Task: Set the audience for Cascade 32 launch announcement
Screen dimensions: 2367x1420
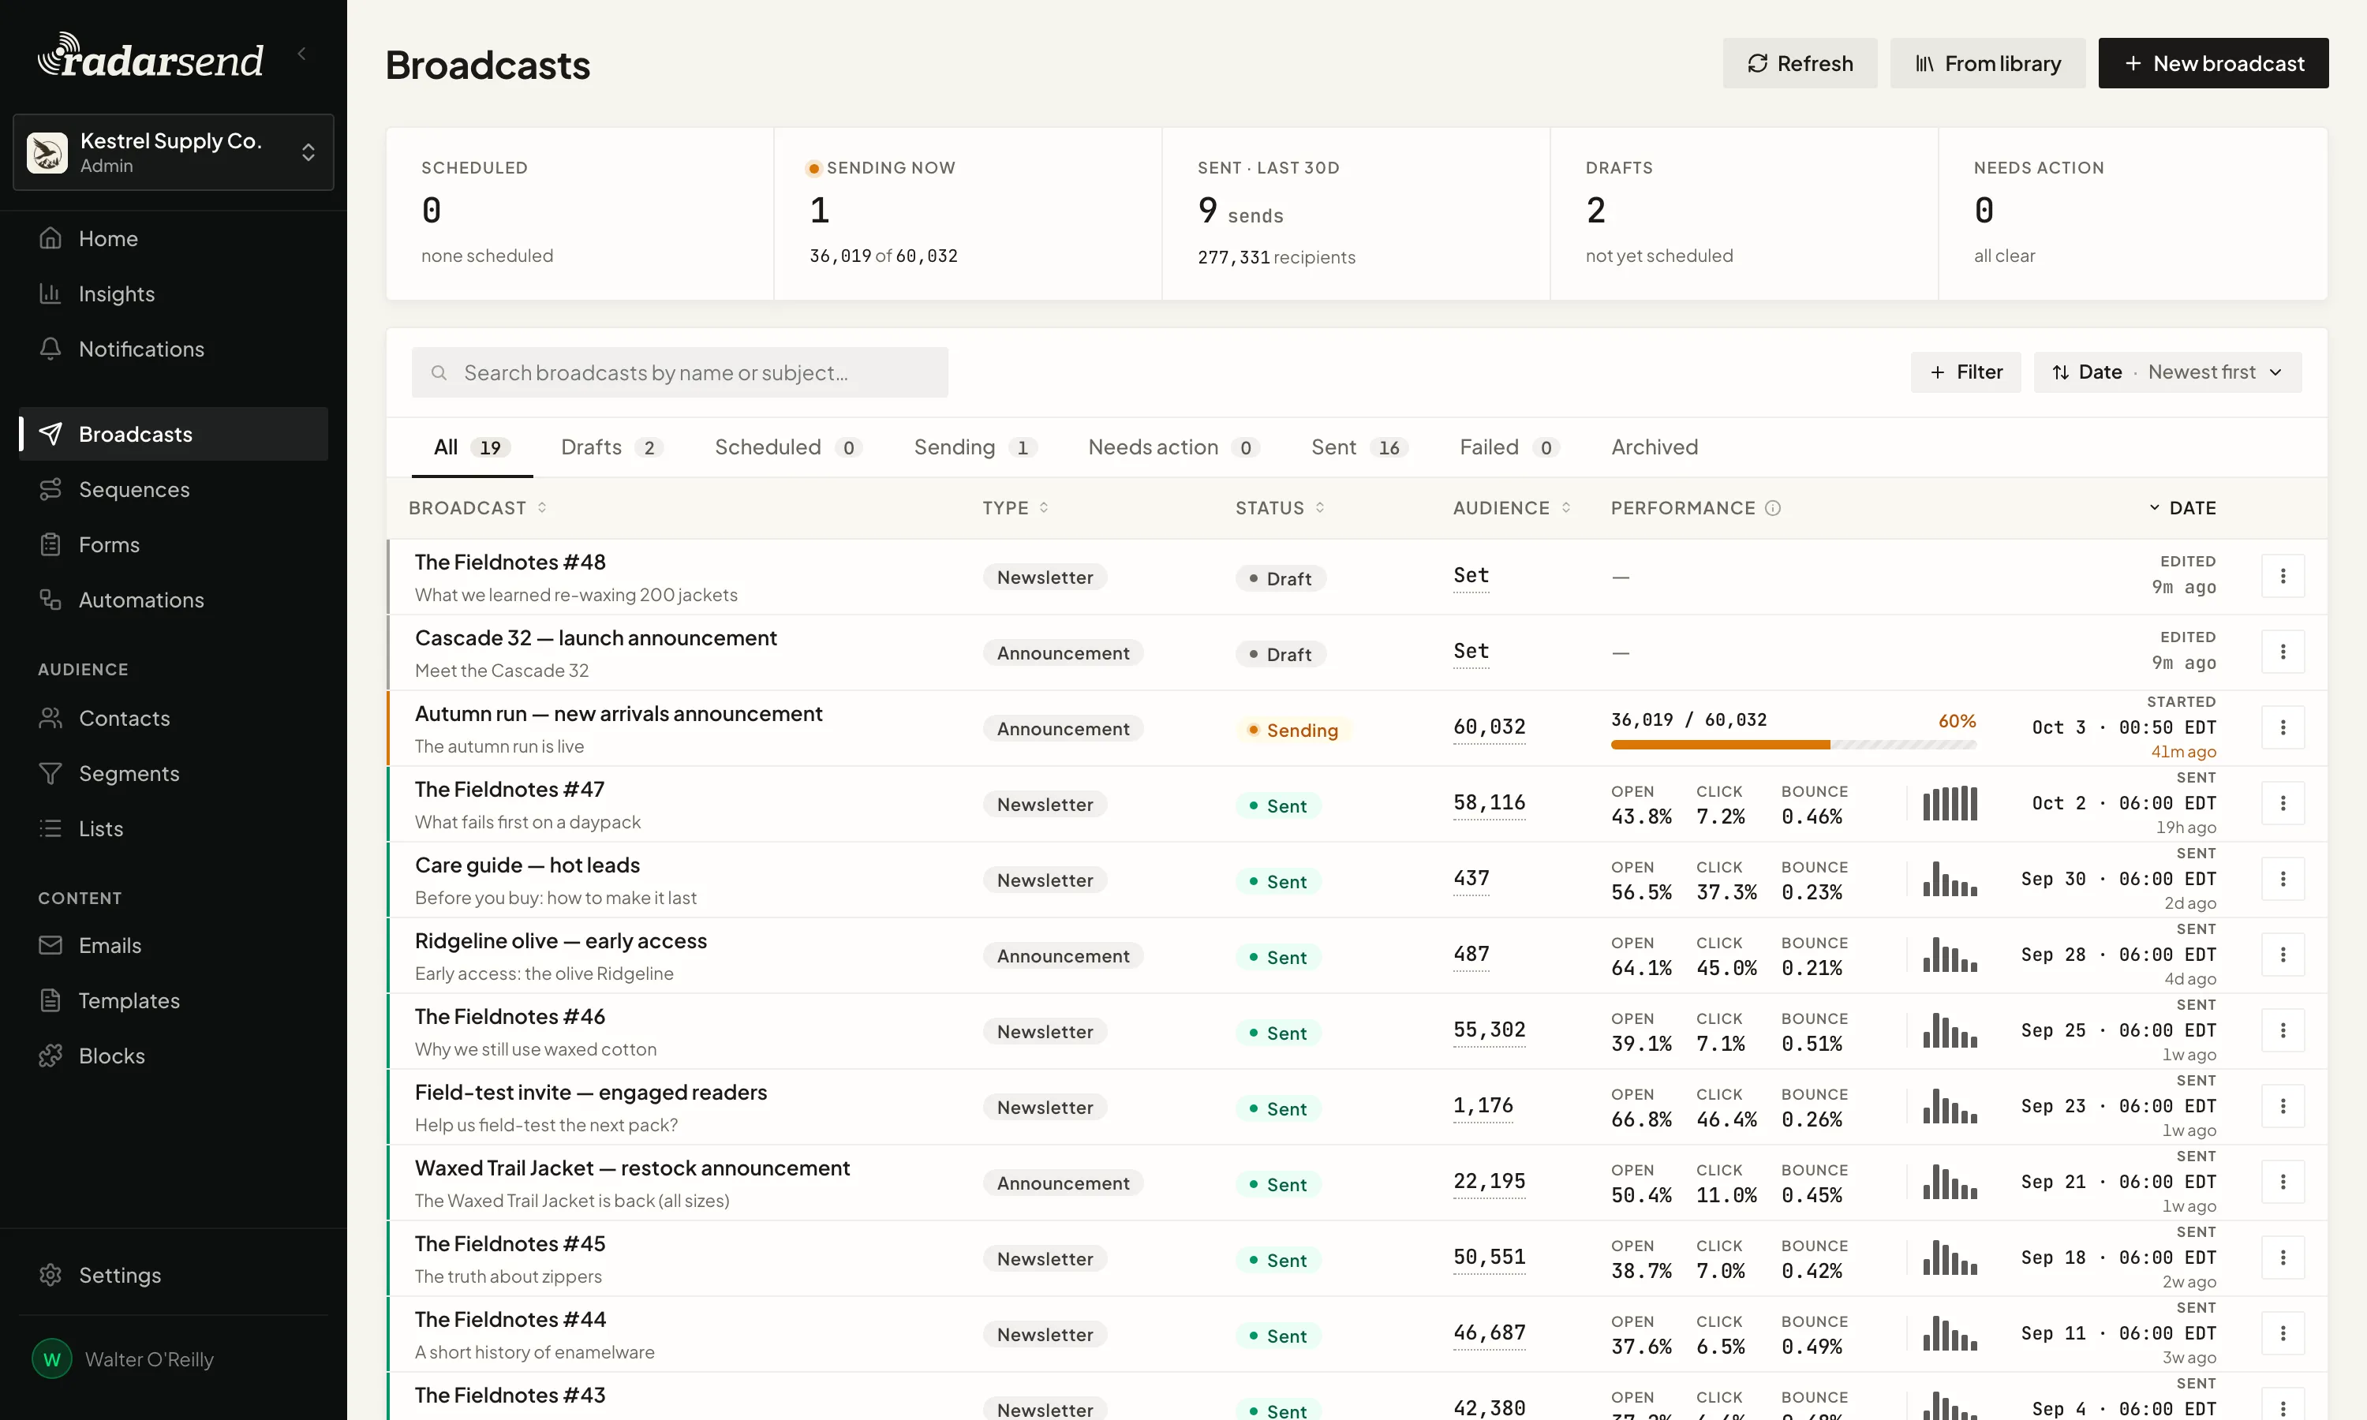Action: (1471, 652)
